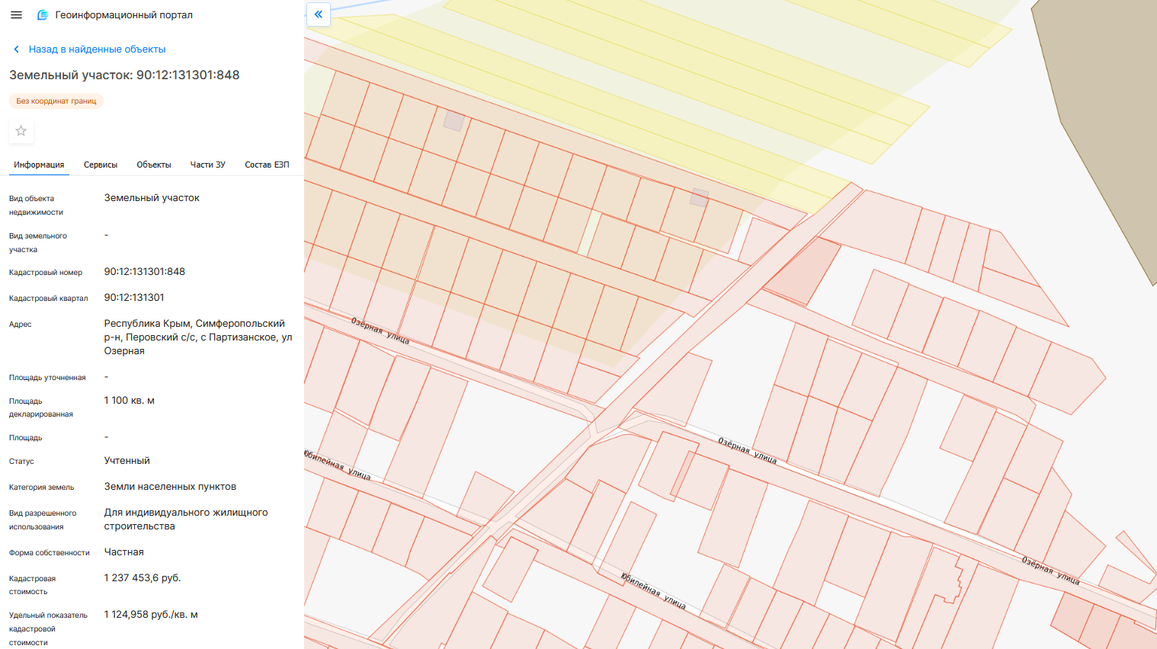
Task: Select the brown polygon on the map
Action: (1105, 114)
